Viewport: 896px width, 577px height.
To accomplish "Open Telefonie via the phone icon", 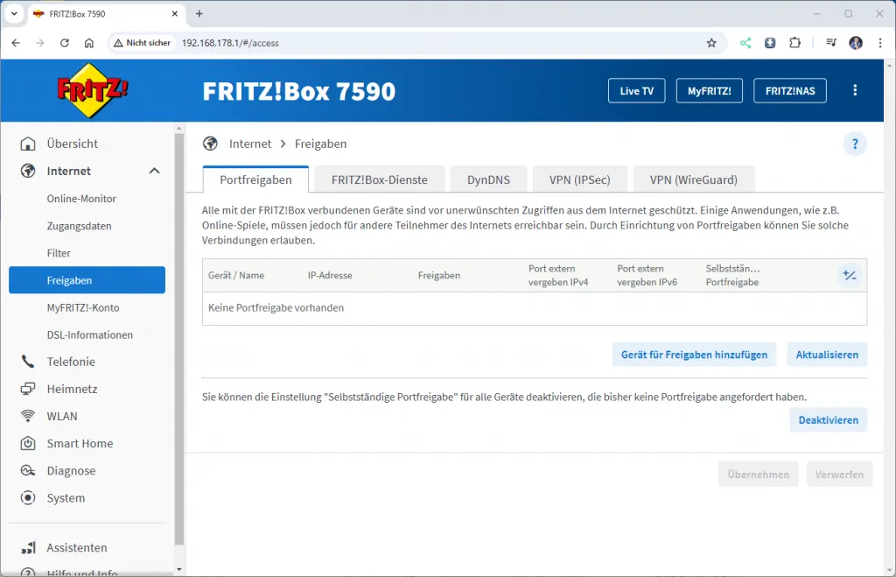I will coord(28,362).
